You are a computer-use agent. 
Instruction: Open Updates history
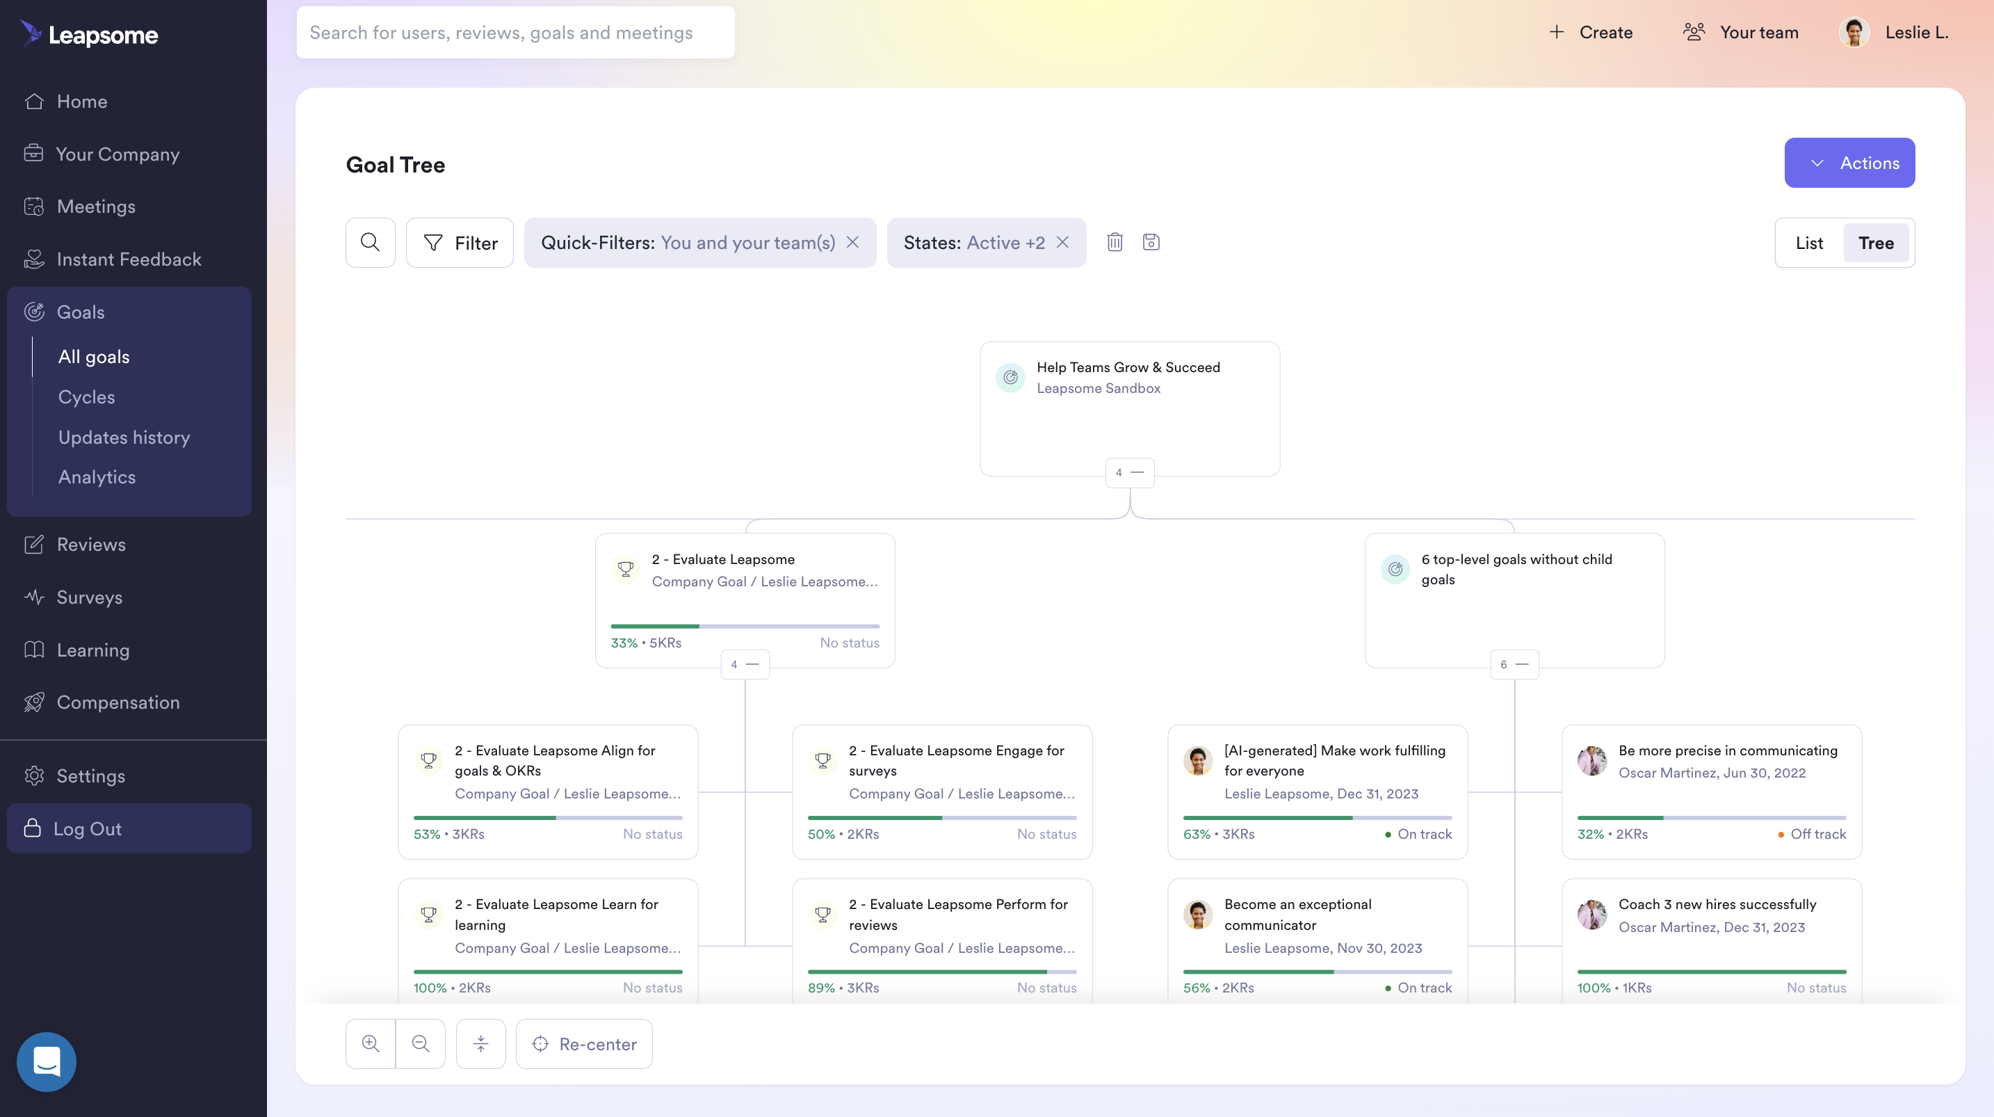coord(124,437)
